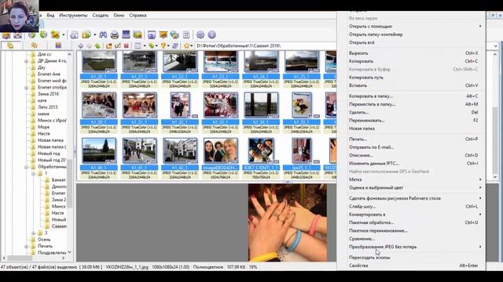Select the Море folder in tree
The image size is (503, 282).
pos(43,127)
